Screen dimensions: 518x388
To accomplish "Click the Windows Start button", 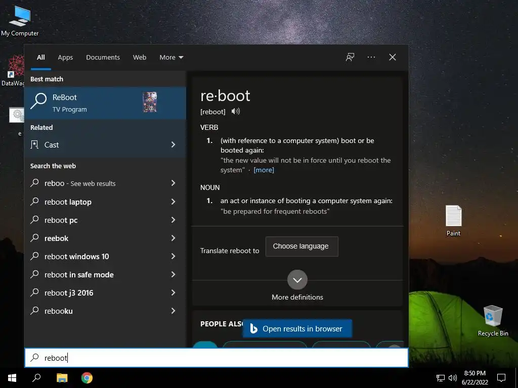I will [12, 378].
